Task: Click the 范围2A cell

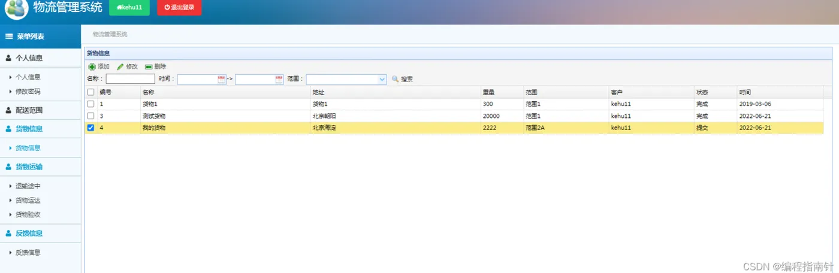Action: 566,128
